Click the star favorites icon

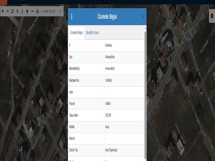pyautogui.click(x=27, y=11)
